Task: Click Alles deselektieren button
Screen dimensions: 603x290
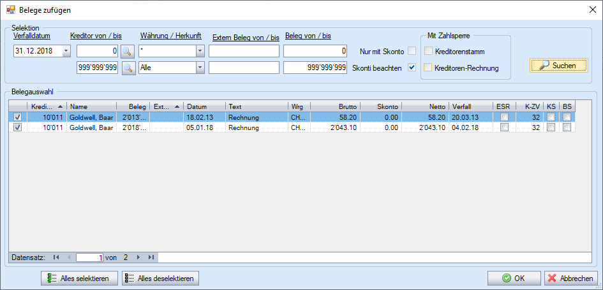Action: [x=160, y=279]
